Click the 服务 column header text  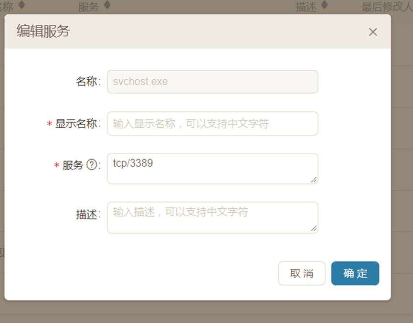[88, 6]
